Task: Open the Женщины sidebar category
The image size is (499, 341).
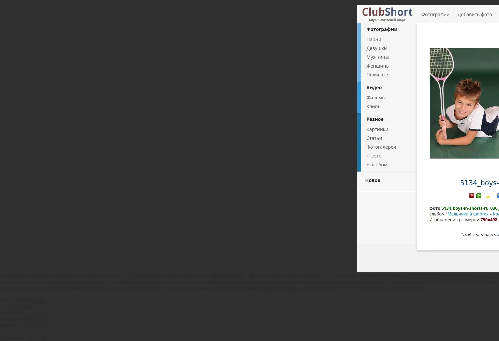Action: pyautogui.click(x=378, y=66)
